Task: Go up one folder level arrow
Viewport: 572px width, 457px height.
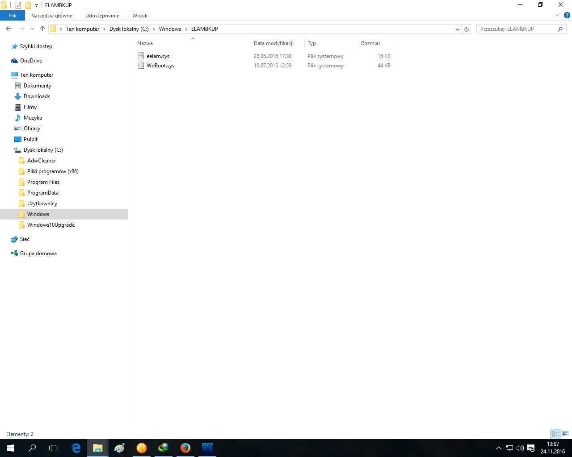Action: click(42, 29)
